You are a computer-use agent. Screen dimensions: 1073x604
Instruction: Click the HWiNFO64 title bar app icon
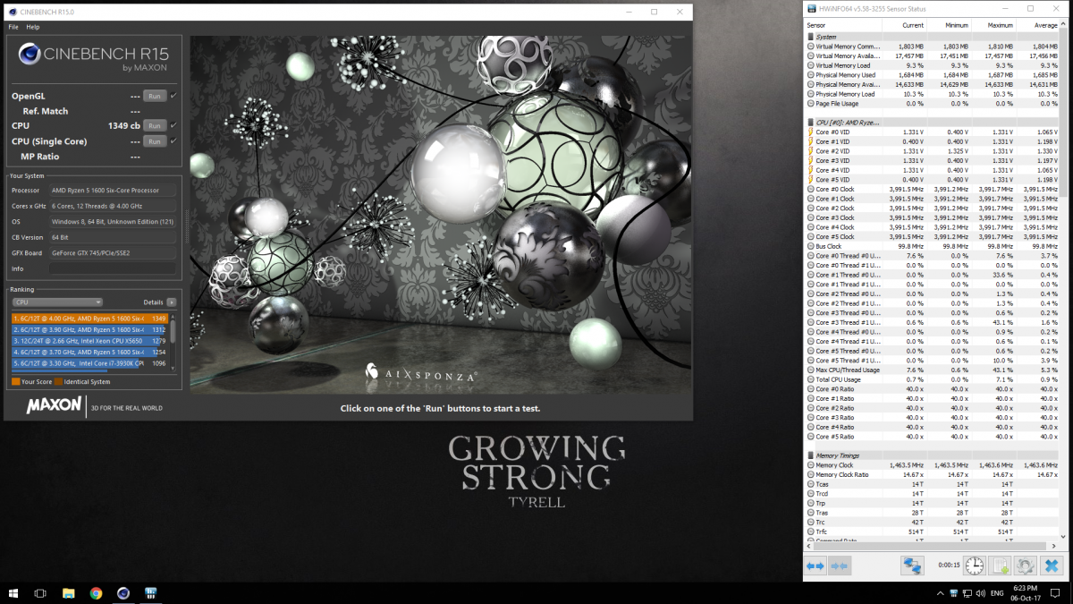click(x=812, y=10)
